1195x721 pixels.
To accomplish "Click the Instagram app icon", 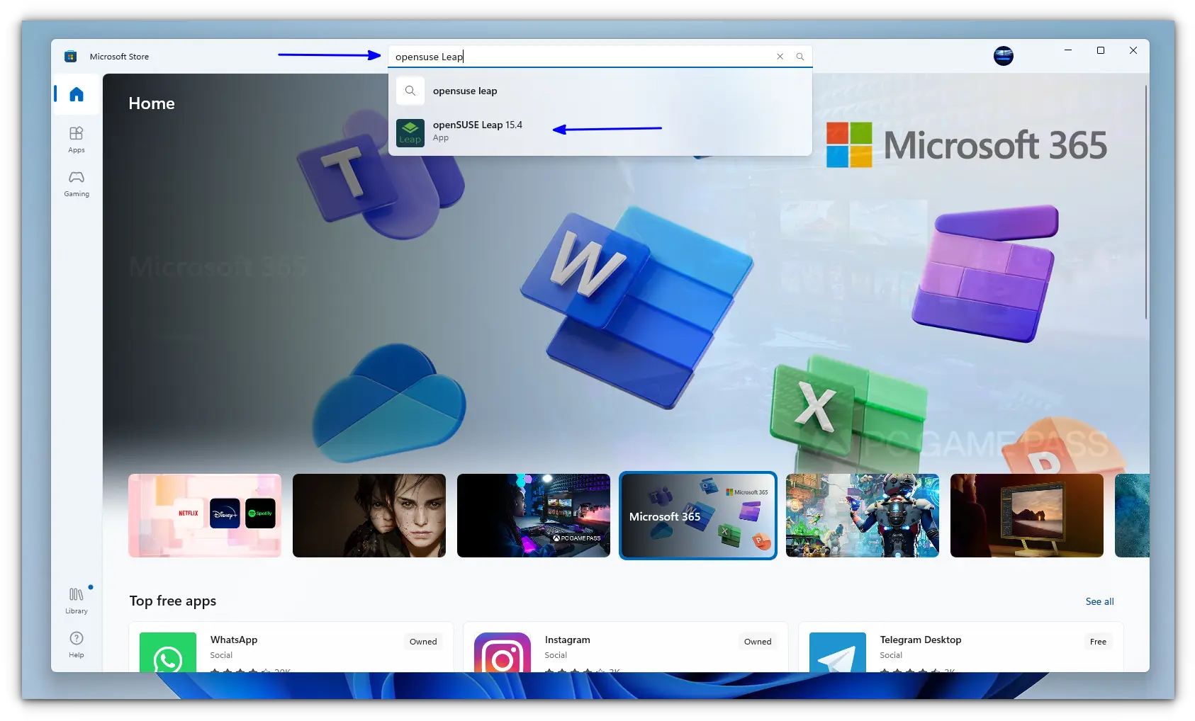I will pyautogui.click(x=503, y=652).
